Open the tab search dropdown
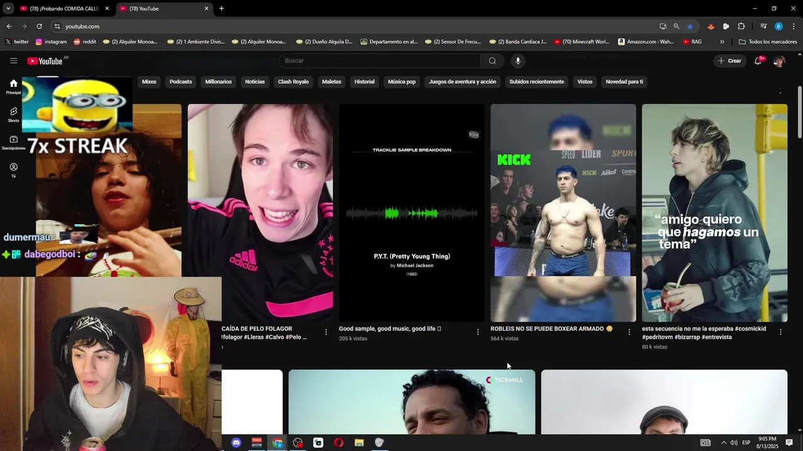 click(8, 9)
